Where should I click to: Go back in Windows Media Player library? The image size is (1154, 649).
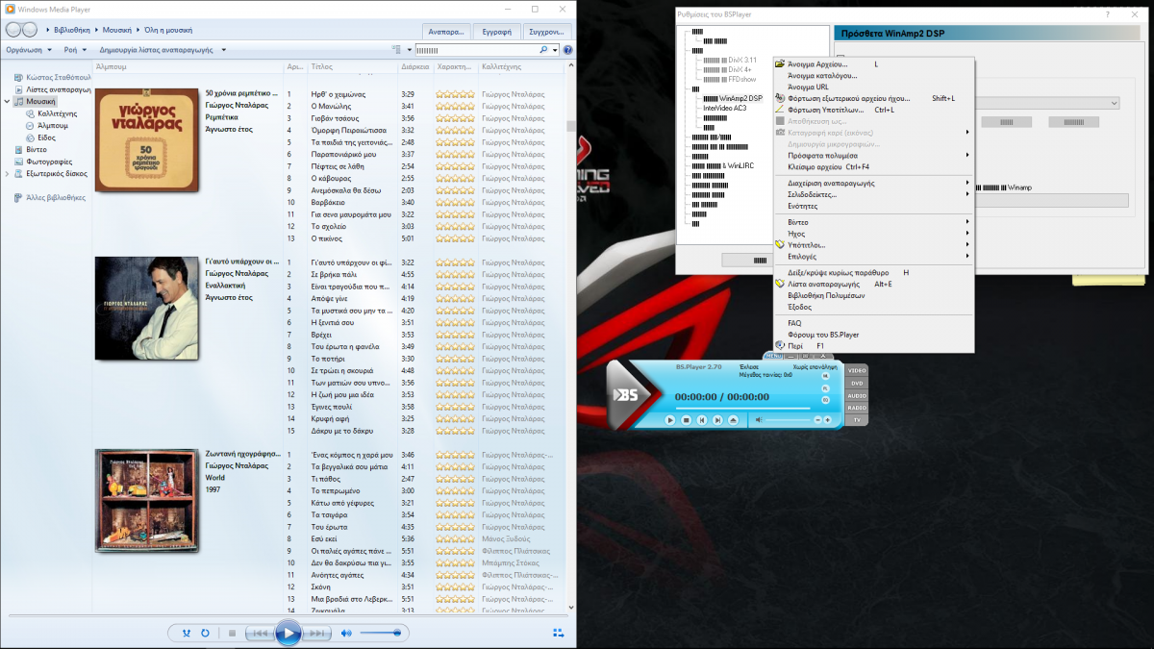(x=14, y=30)
